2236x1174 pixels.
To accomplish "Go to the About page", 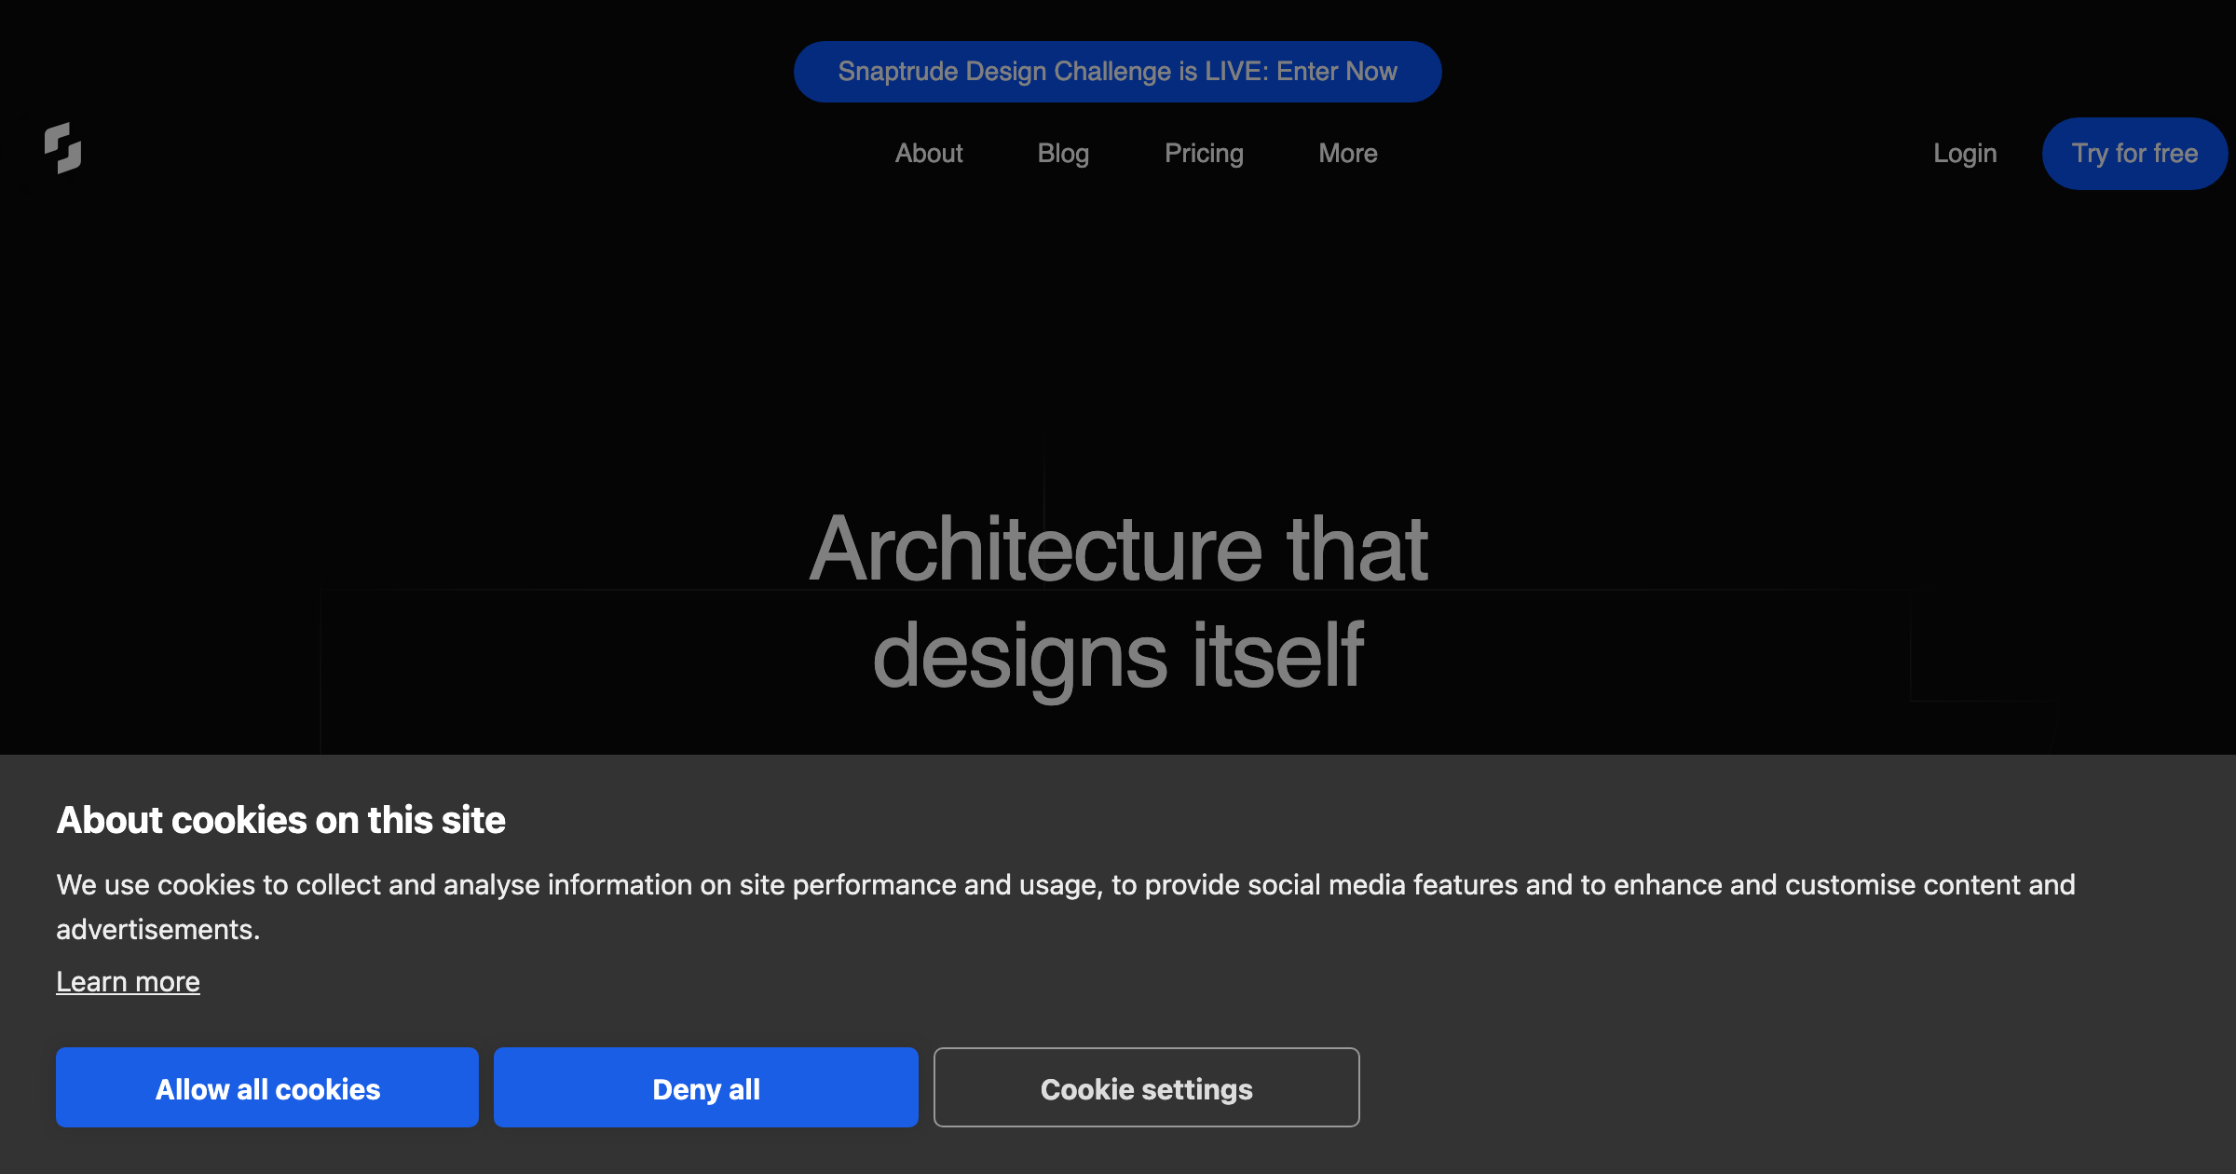I will point(928,154).
